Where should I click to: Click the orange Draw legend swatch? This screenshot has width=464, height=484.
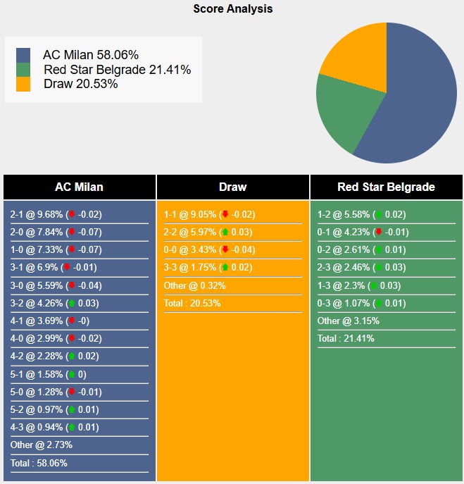coord(23,85)
